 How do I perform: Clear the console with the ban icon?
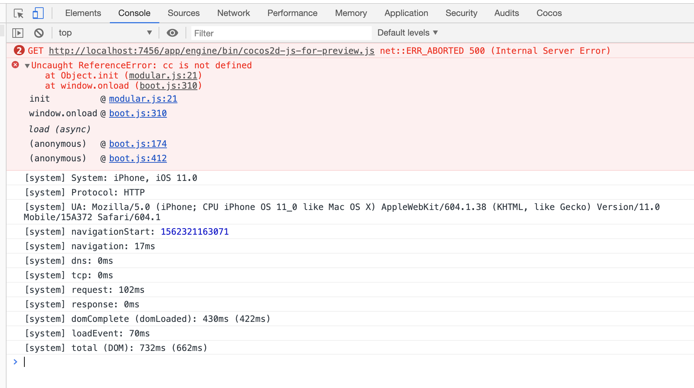click(39, 33)
